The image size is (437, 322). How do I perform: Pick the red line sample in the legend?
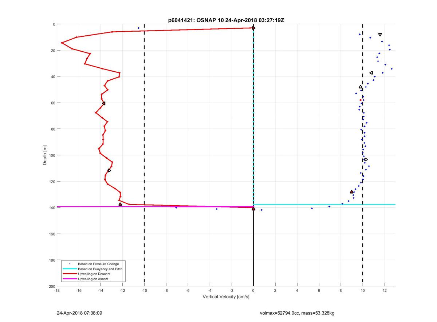(69, 274)
